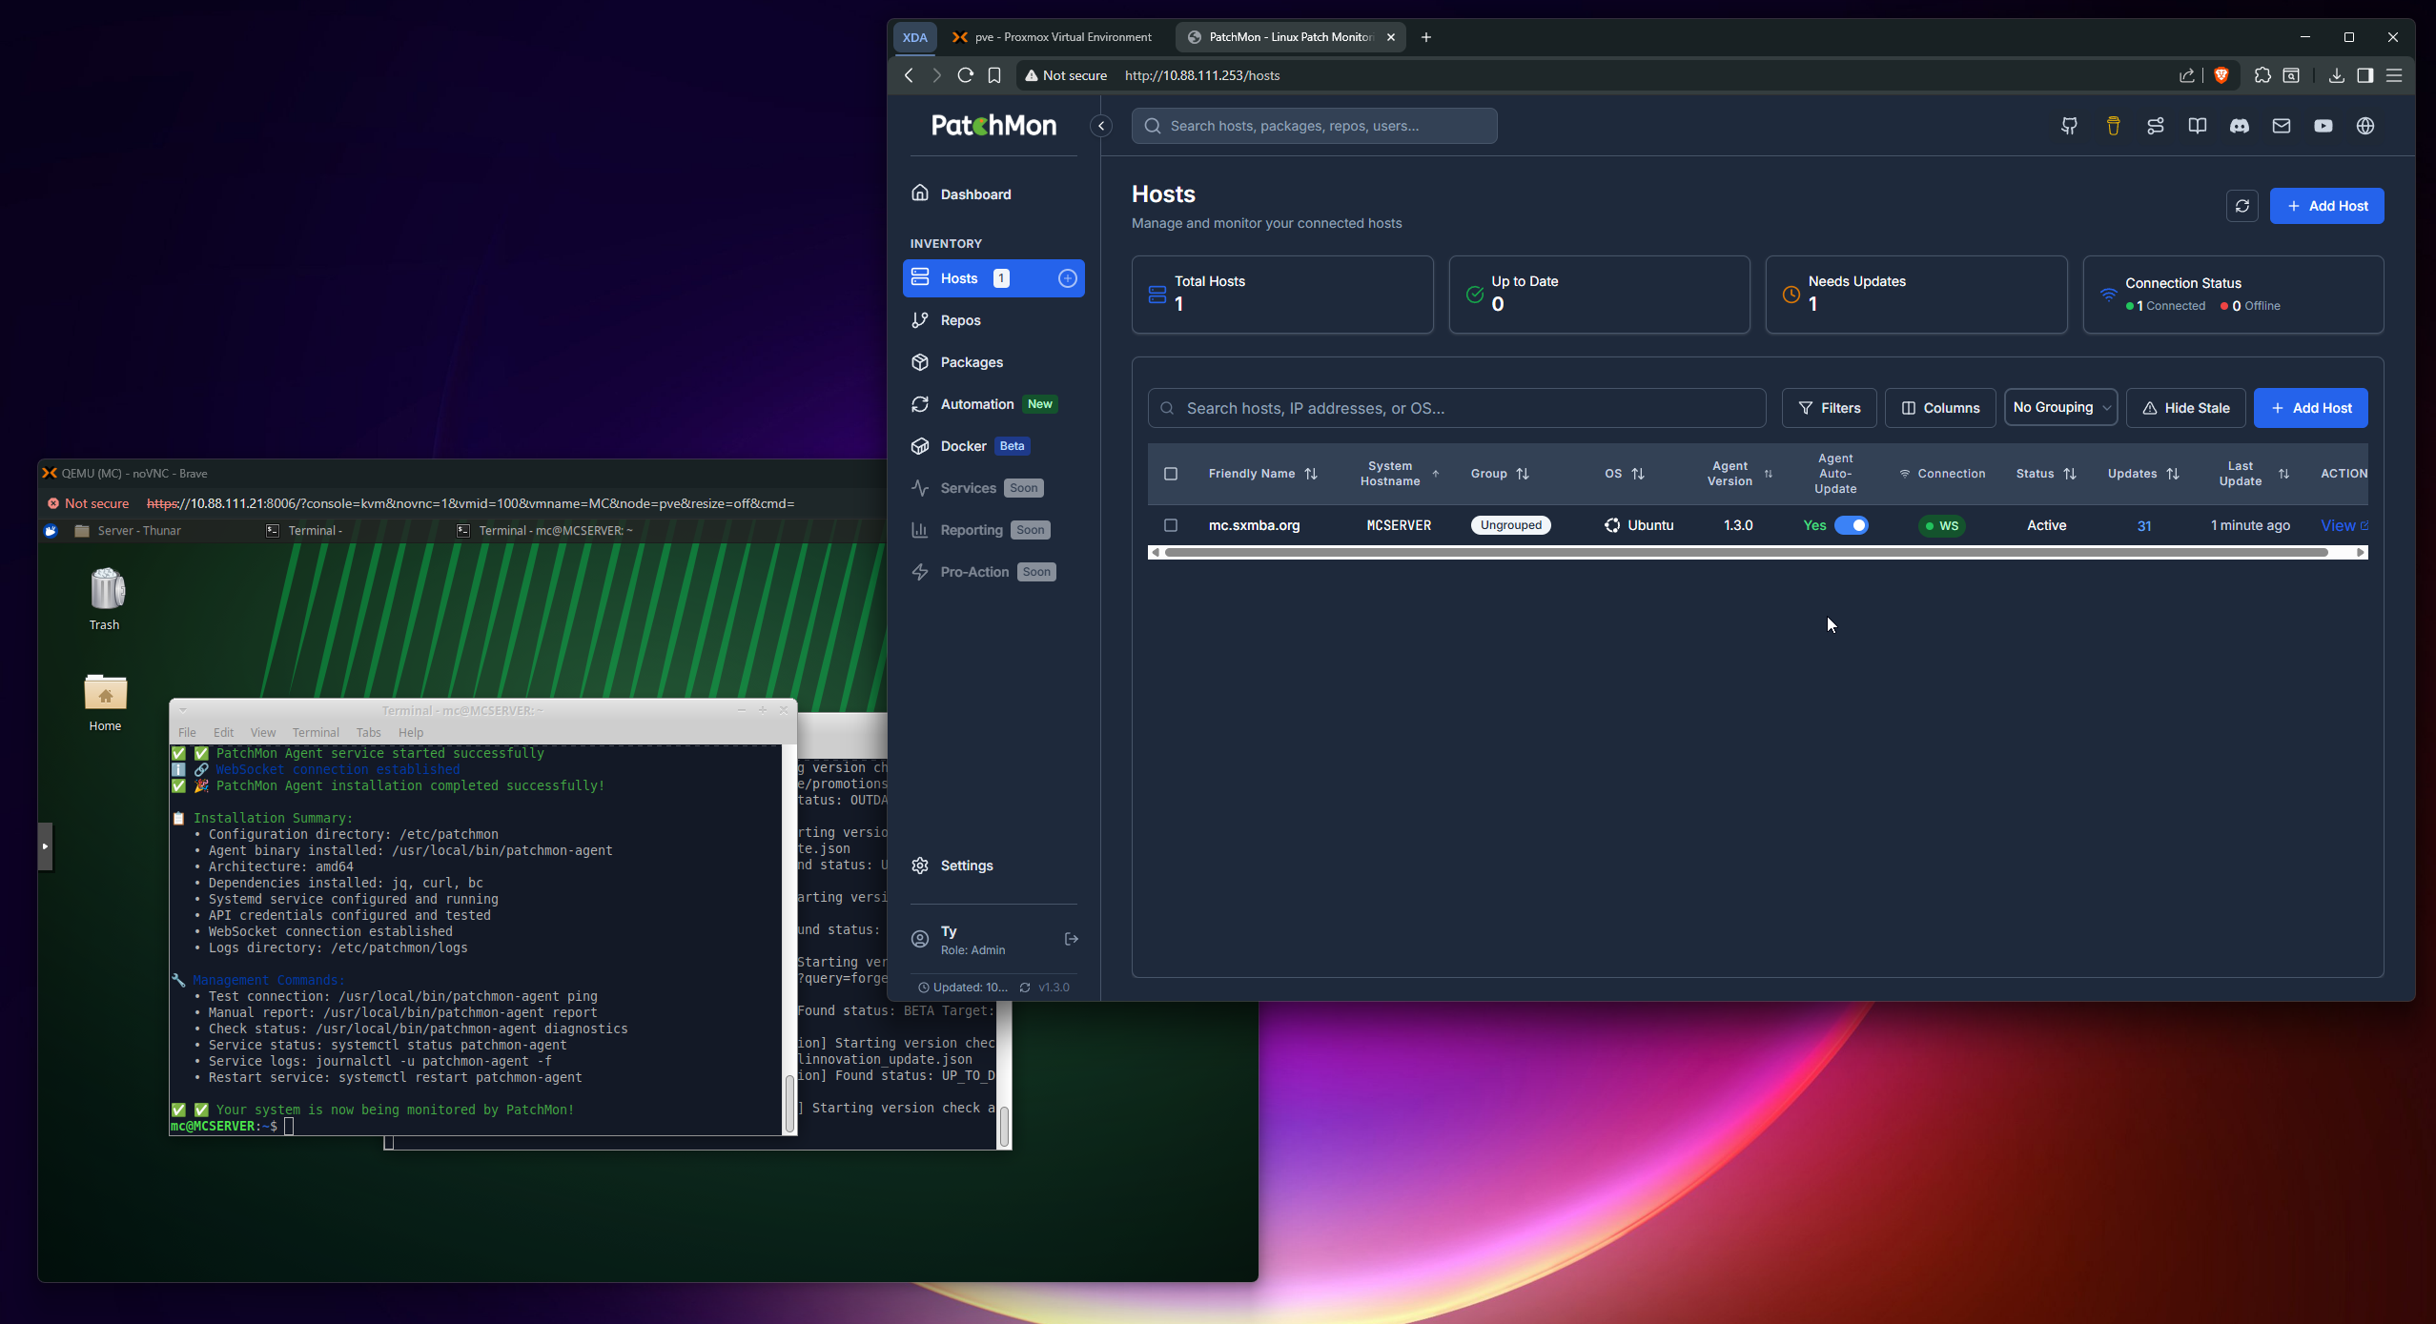Click the Search hosts, IP addresses field

pos(1456,408)
